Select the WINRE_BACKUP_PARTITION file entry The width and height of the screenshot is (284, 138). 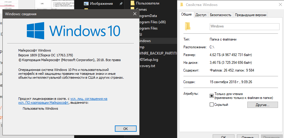point(158,53)
